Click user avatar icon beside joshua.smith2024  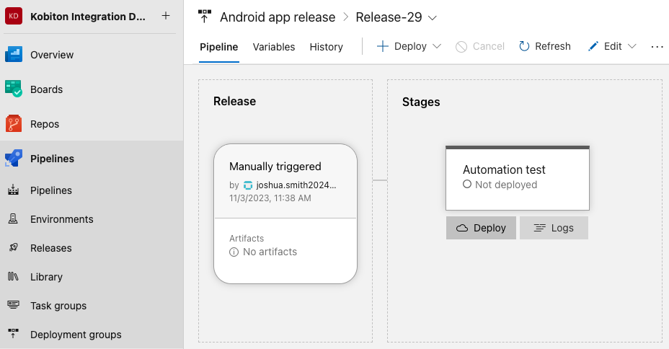click(248, 185)
